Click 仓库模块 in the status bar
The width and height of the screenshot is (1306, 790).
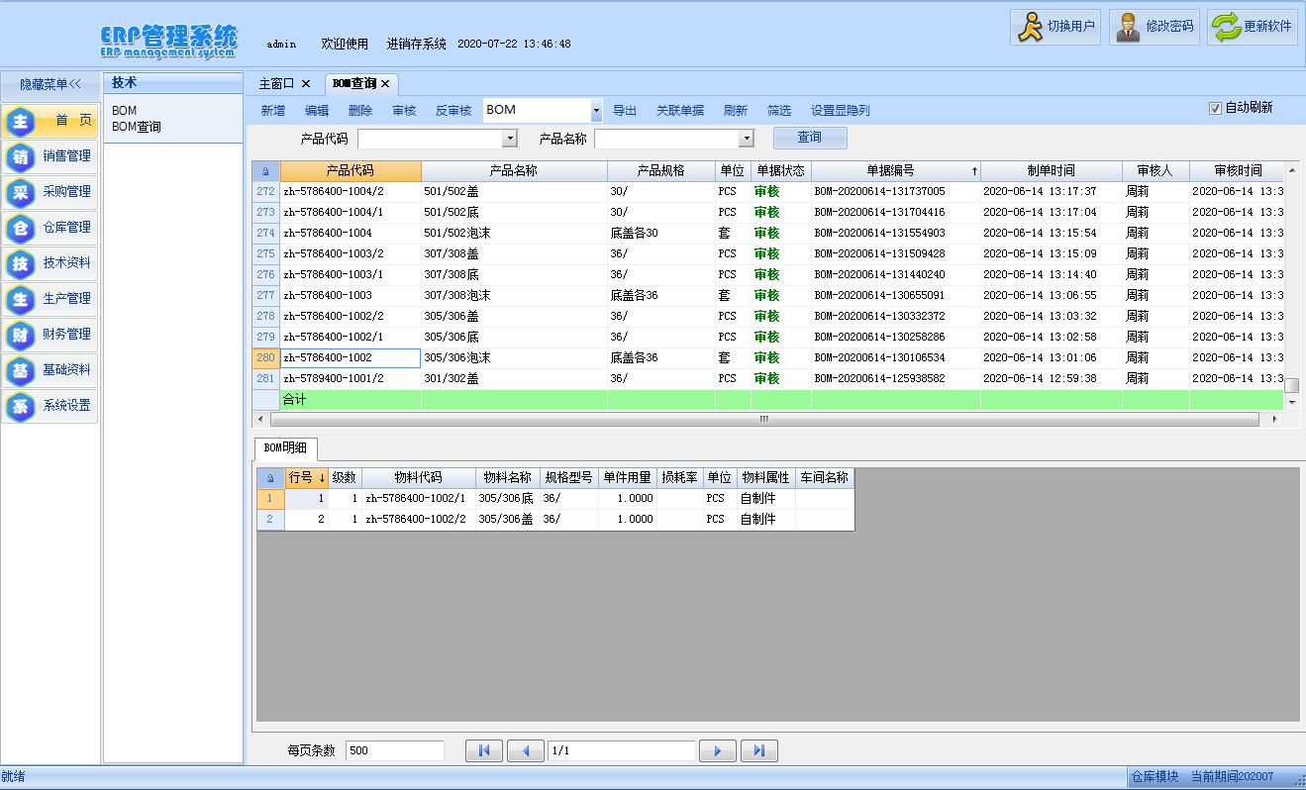click(x=1155, y=777)
